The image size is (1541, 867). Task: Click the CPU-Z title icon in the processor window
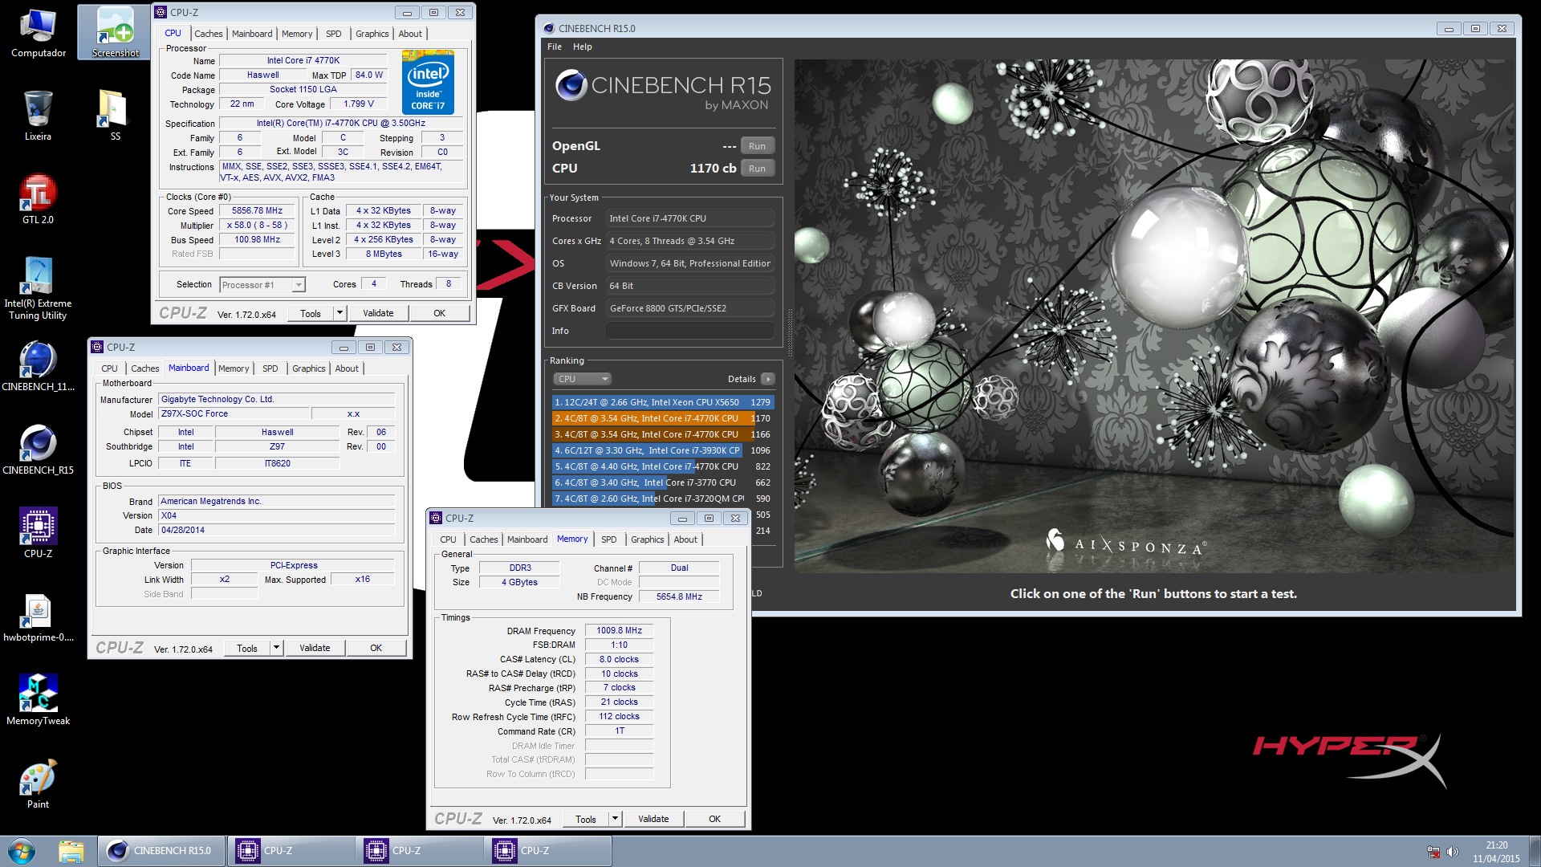click(161, 12)
